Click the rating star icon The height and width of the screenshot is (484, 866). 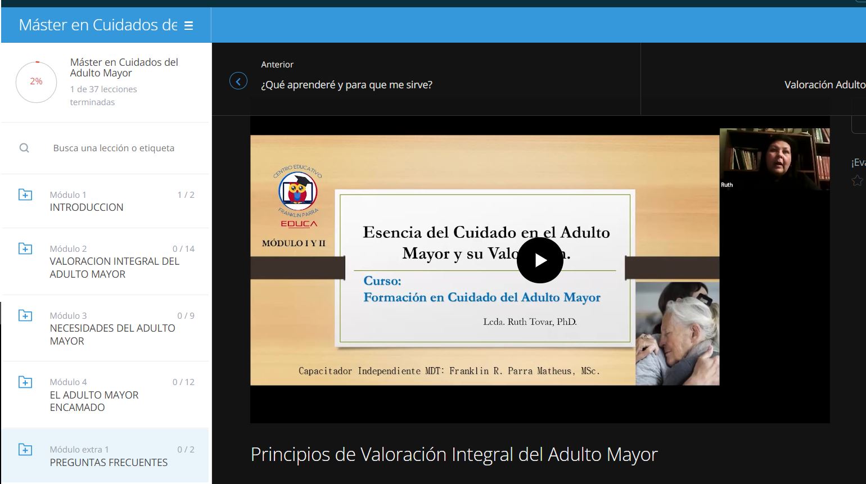click(857, 180)
